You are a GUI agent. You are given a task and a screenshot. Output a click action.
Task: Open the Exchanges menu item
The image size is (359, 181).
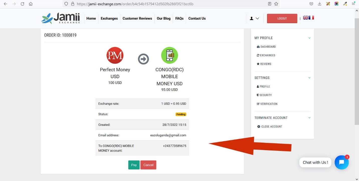click(x=109, y=18)
